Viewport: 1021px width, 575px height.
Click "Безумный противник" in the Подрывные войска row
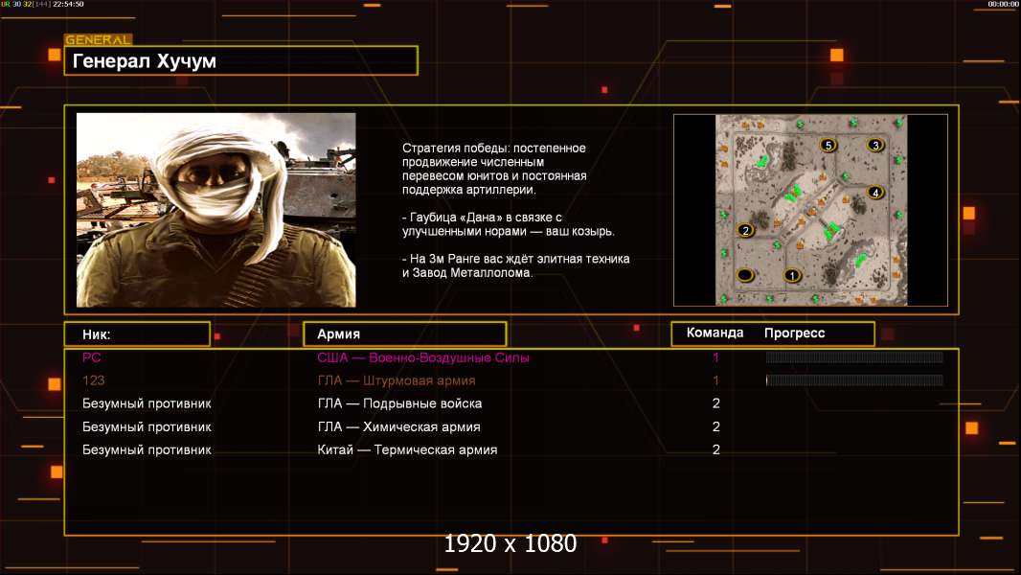tap(147, 403)
